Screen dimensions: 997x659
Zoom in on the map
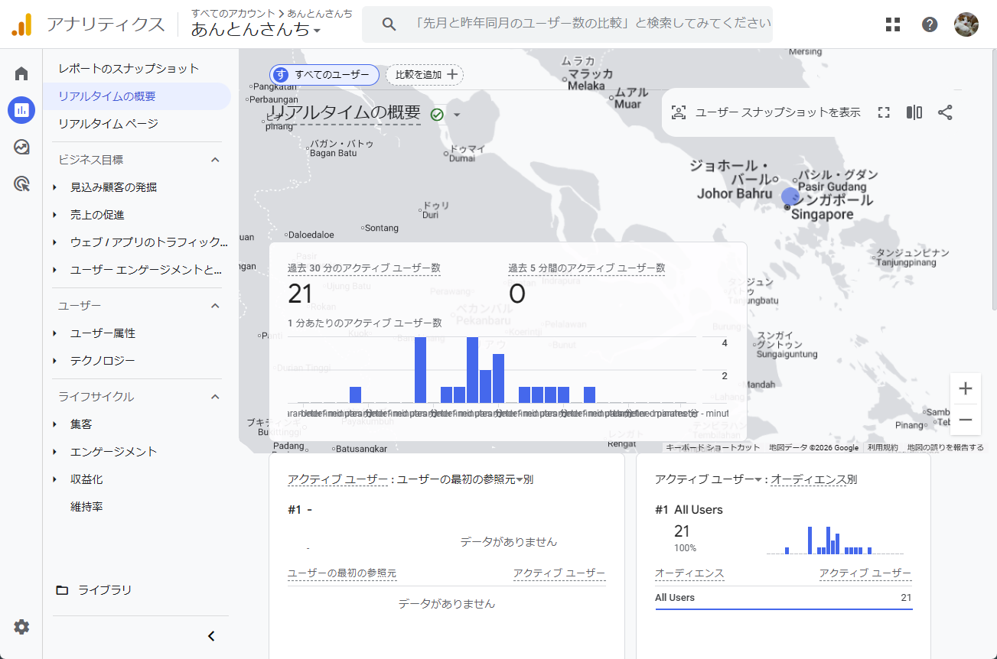(965, 388)
